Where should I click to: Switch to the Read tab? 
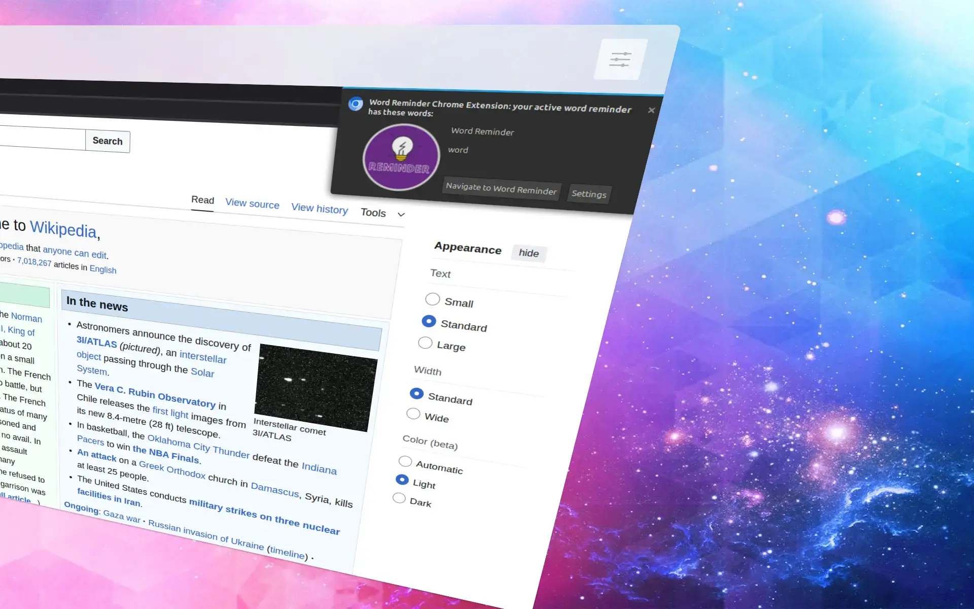point(202,200)
